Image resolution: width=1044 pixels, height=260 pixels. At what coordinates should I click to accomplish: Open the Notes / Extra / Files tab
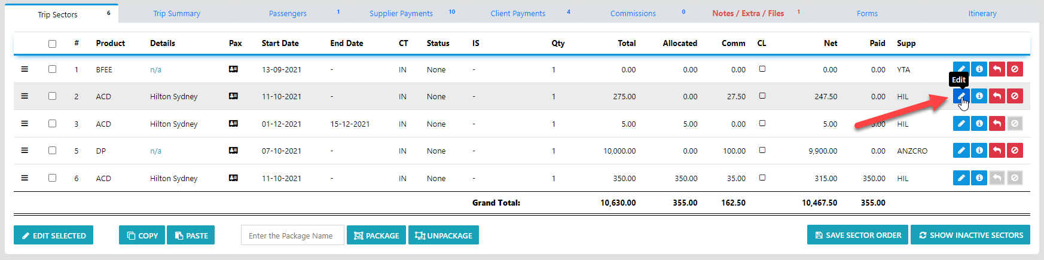748,13
